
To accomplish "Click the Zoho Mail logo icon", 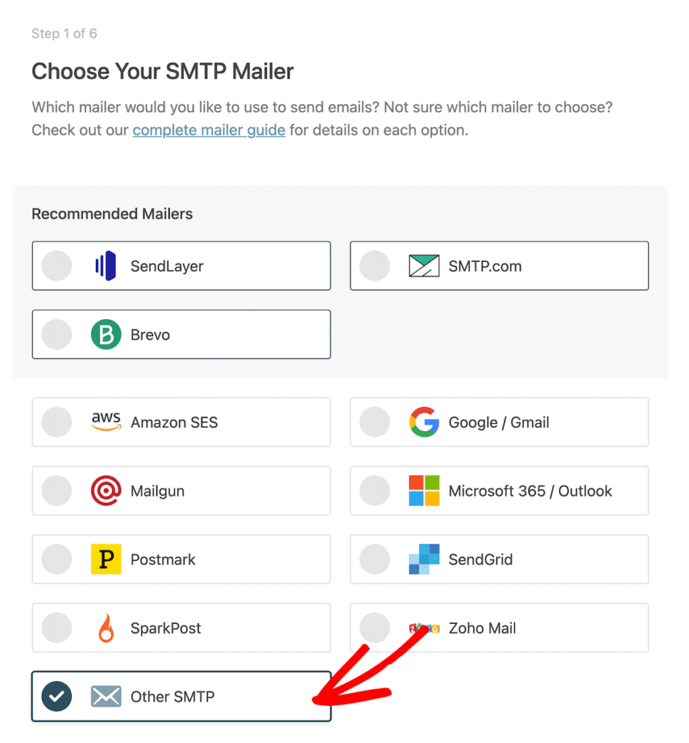I will 424,628.
